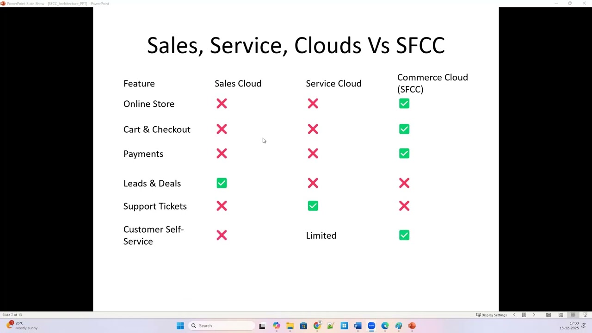Open Microsoft Edge from the taskbar
592x333 pixels.
click(x=385, y=326)
